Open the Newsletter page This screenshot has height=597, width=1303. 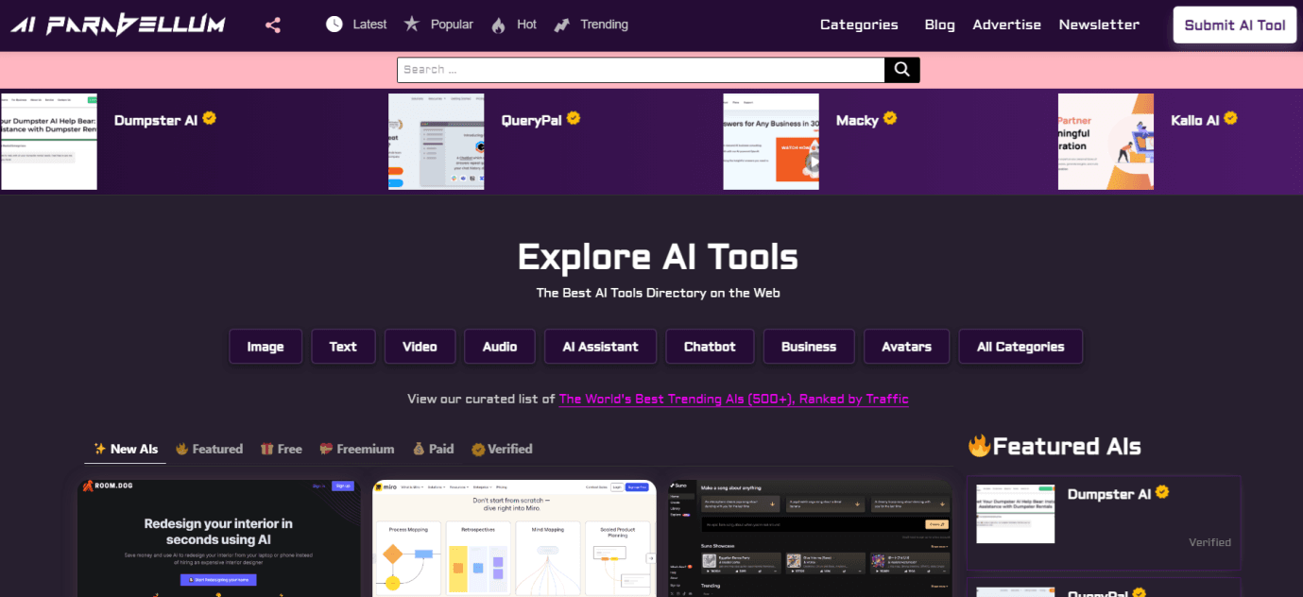[1099, 25]
